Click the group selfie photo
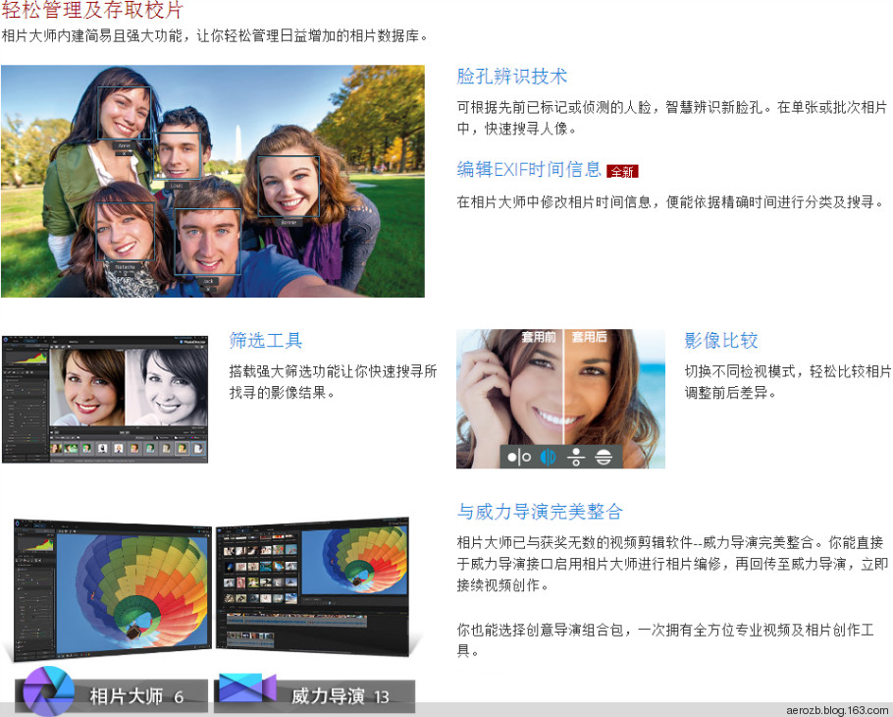Image resolution: width=893 pixels, height=717 pixels. click(x=213, y=182)
